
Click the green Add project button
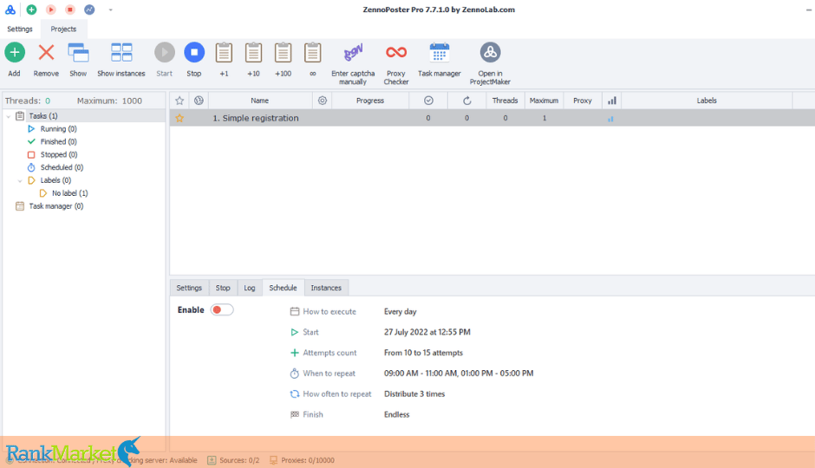point(15,53)
